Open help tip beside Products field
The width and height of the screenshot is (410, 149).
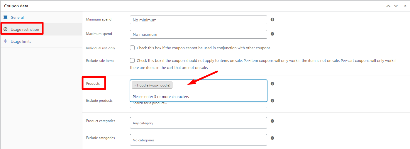click(x=272, y=84)
